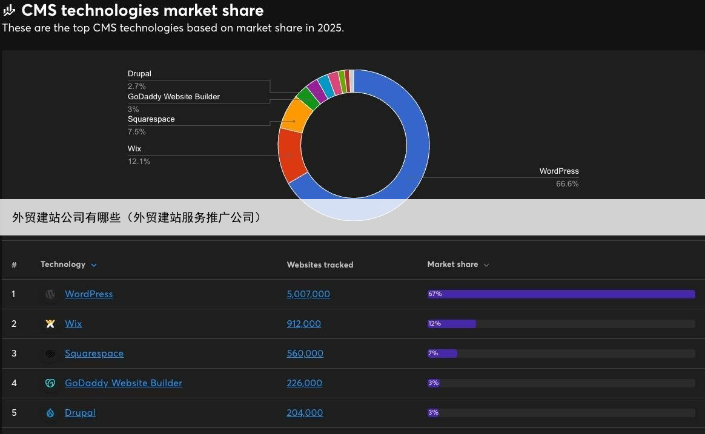Click the Wix logo icon
The image size is (705, 434).
coord(51,324)
